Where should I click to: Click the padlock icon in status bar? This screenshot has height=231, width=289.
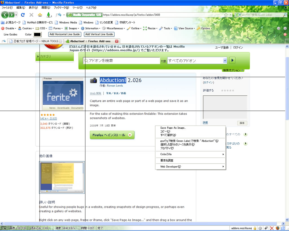[x=255, y=228]
